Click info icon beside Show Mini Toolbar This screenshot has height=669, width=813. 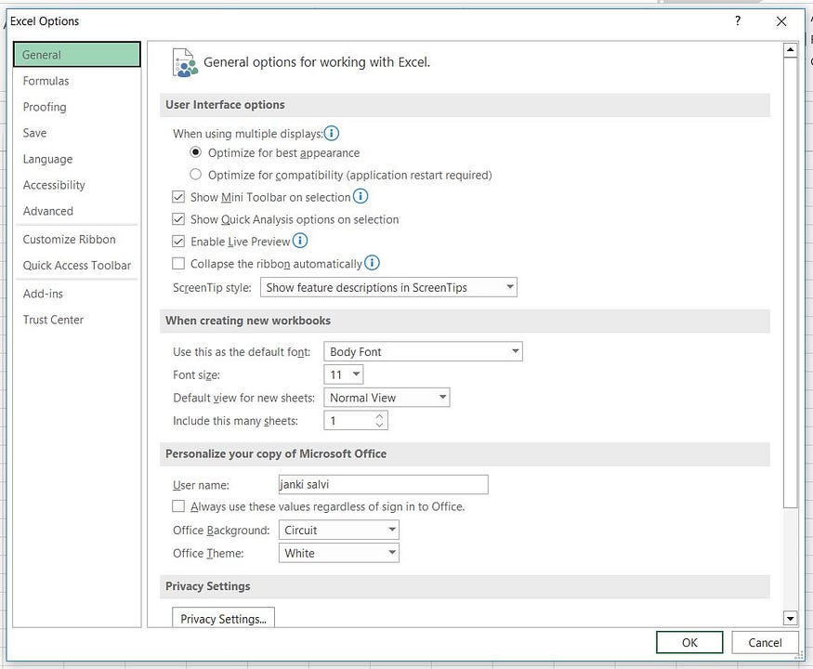(361, 196)
